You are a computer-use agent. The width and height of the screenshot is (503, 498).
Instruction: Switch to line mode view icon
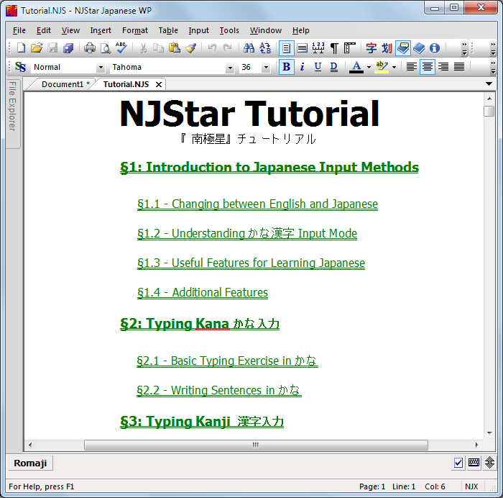pyautogui.click(x=302, y=48)
